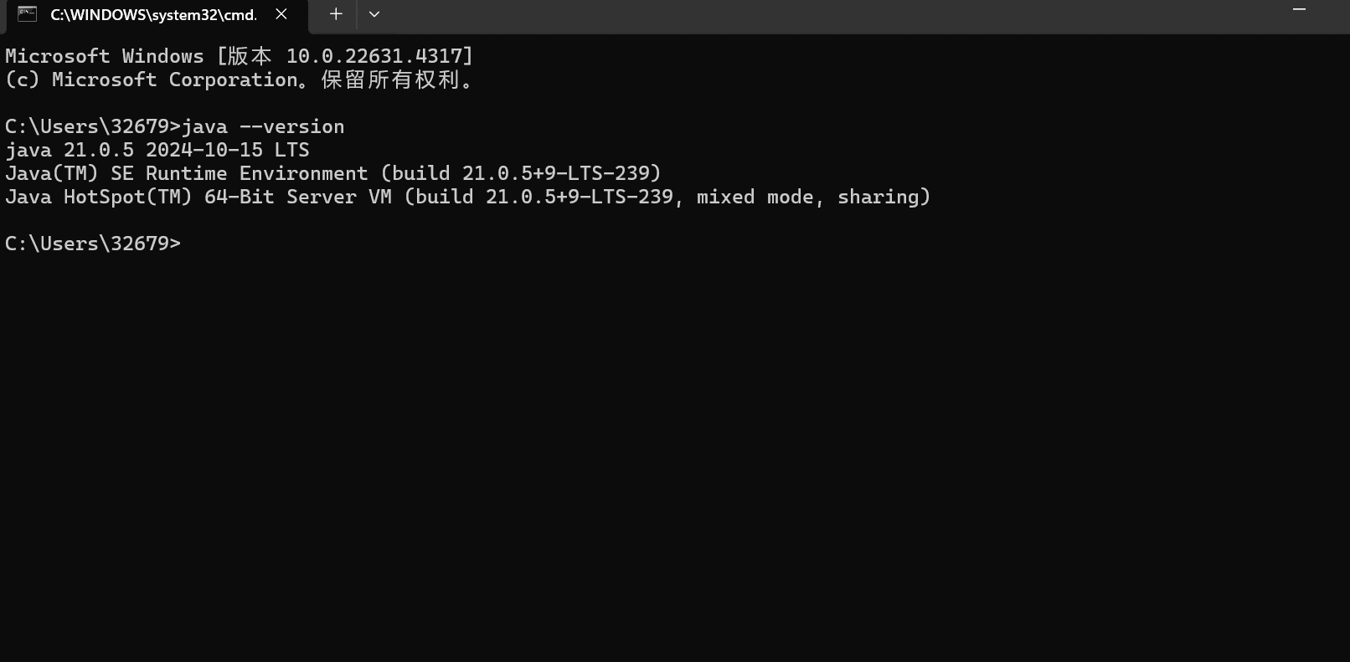This screenshot has height=662, width=1350.
Task: Click the typed "java --version" command
Action: point(263,126)
